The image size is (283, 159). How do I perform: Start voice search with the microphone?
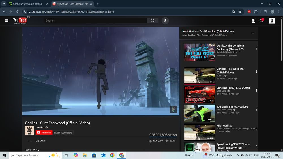click(165, 21)
